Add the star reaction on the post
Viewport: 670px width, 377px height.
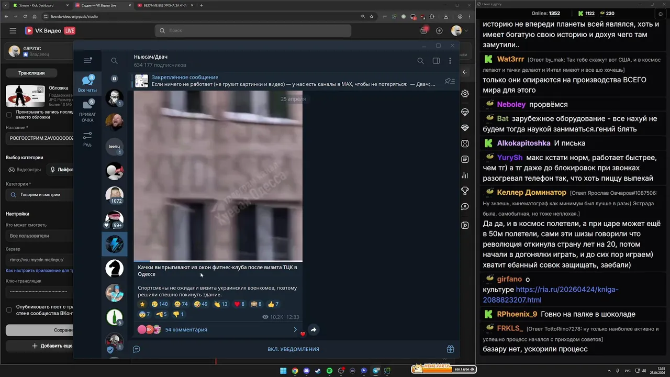click(x=142, y=304)
